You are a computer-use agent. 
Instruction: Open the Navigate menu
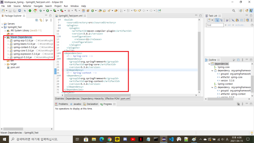tap(38, 6)
